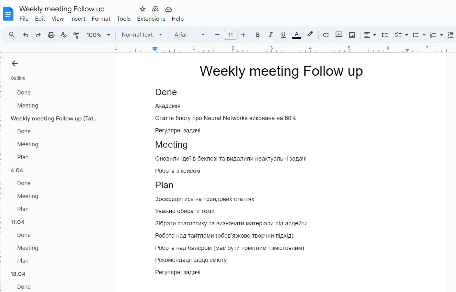Viewport: 456px width, 292px height.
Task: Click the decrease indent icon
Action: pos(450,35)
